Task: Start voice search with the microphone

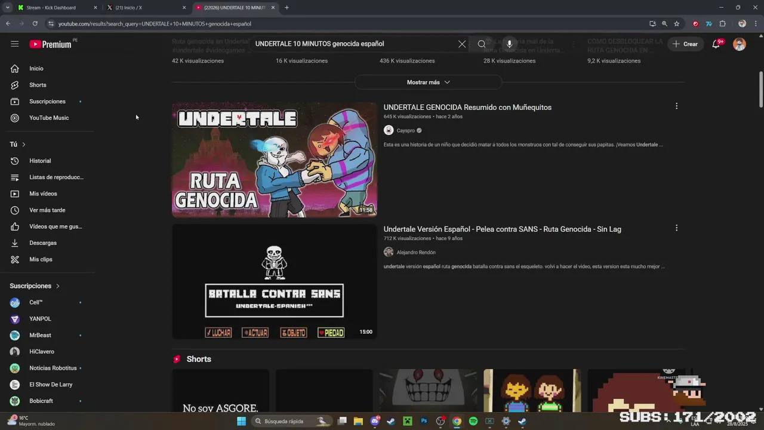Action: [509, 44]
